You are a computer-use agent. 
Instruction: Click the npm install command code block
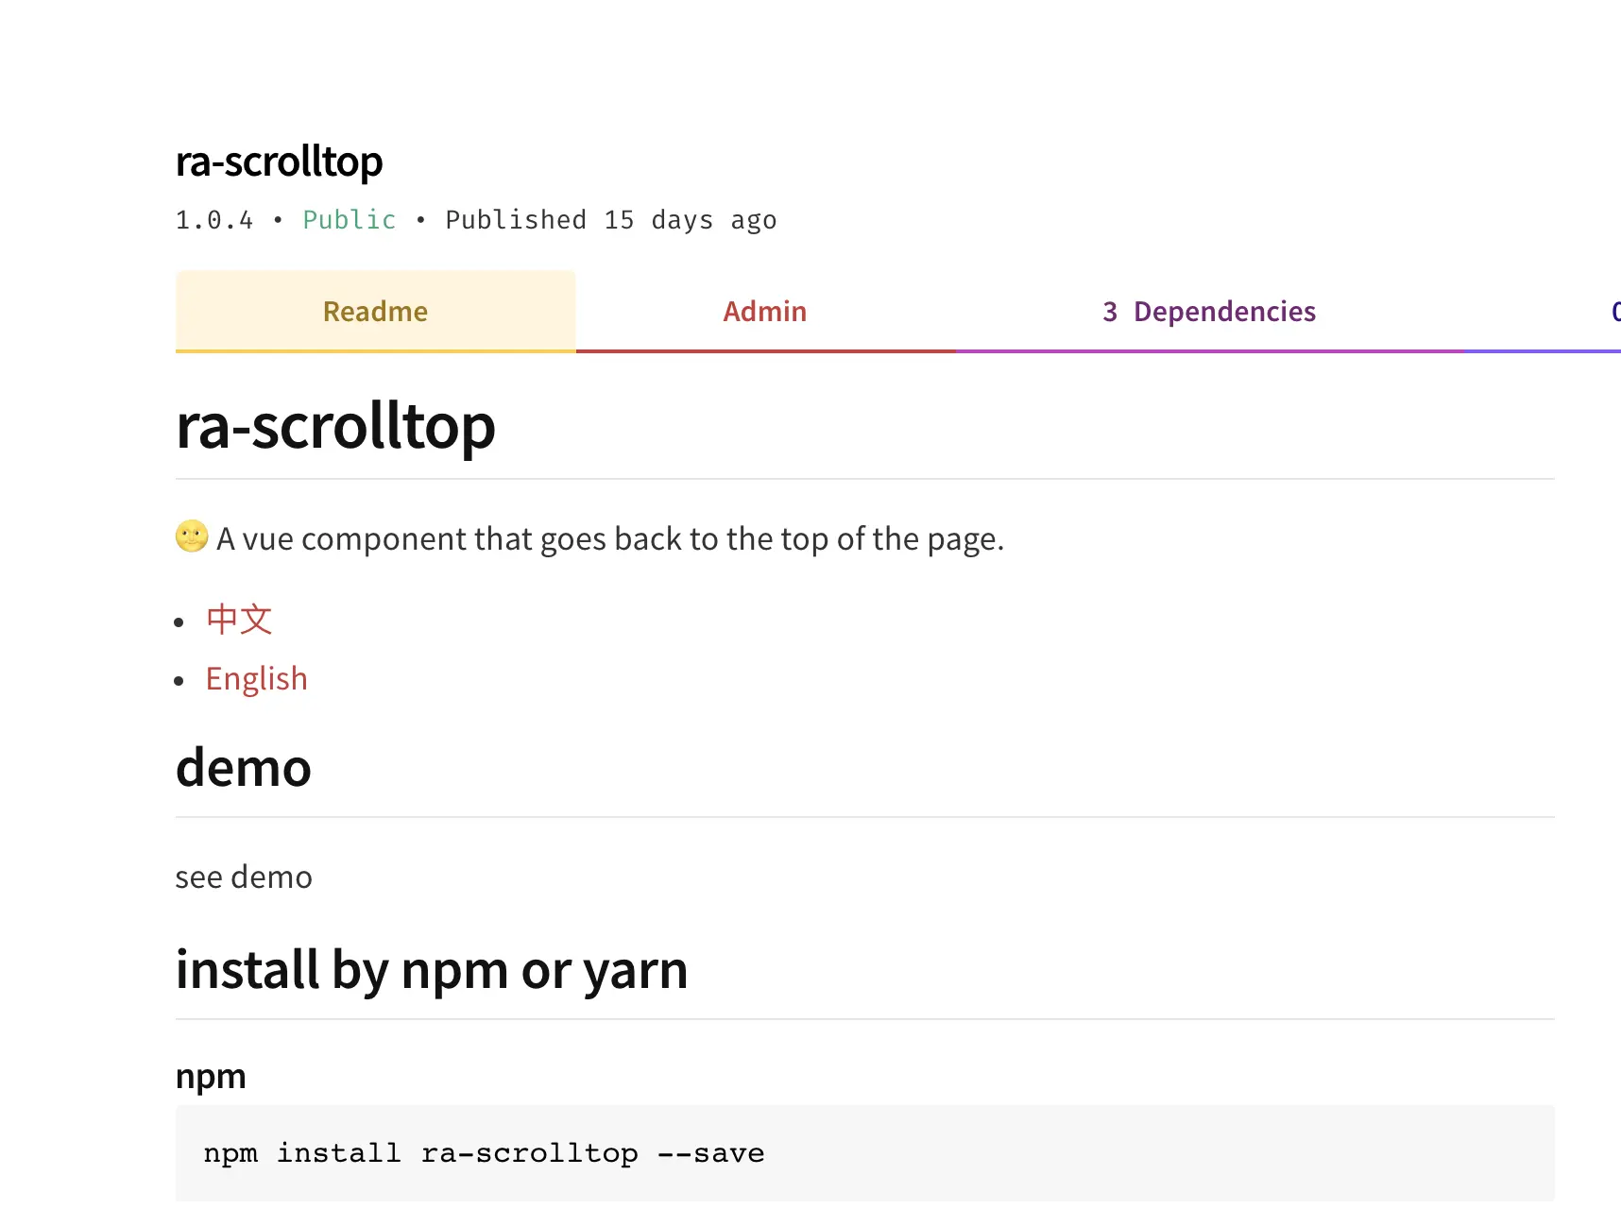(x=484, y=1153)
